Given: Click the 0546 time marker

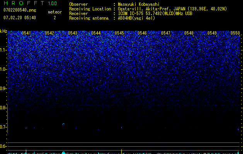Looking at the screenshot, I should 142,33.
